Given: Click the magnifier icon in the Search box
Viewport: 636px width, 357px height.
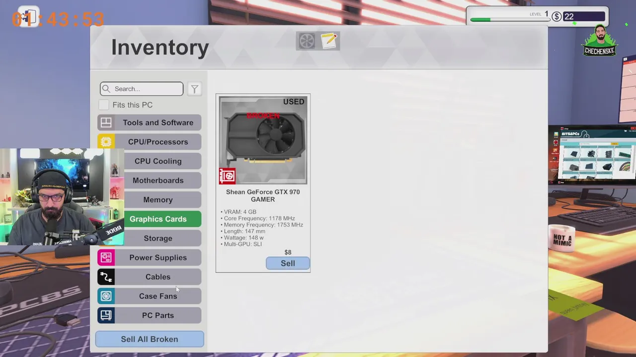Looking at the screenshot, I should pyautogui.click(x=106, y=89).
